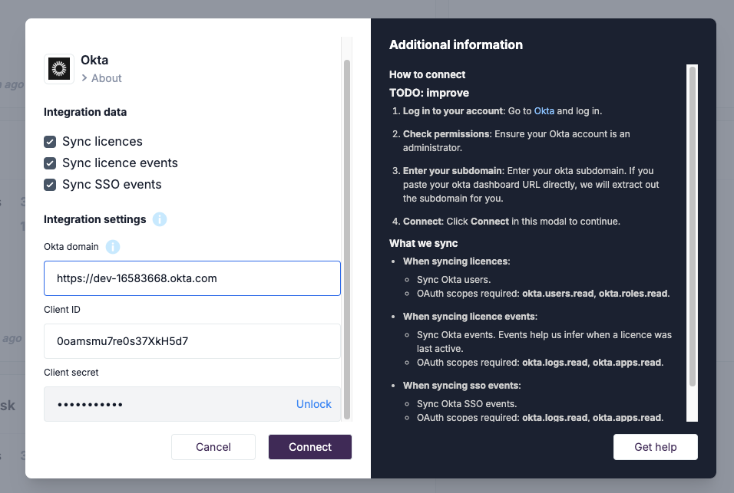Click the 'Check permissions' step text

pyautogui.click(x=447, y=134)
